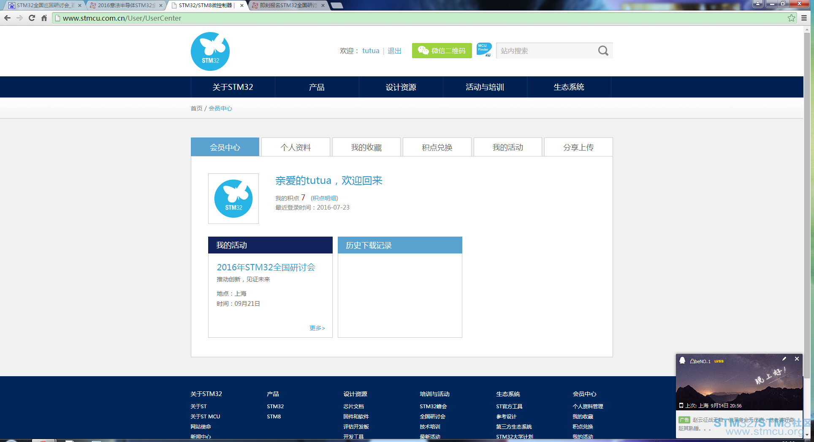
Task: Click the 微信二维码 green button
Action: point(442,51)
